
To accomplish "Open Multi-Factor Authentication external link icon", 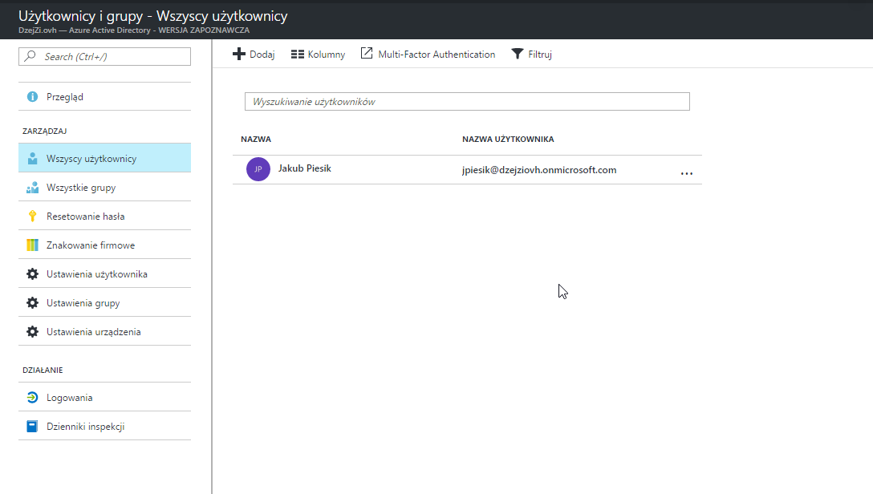I will point(367,54).
